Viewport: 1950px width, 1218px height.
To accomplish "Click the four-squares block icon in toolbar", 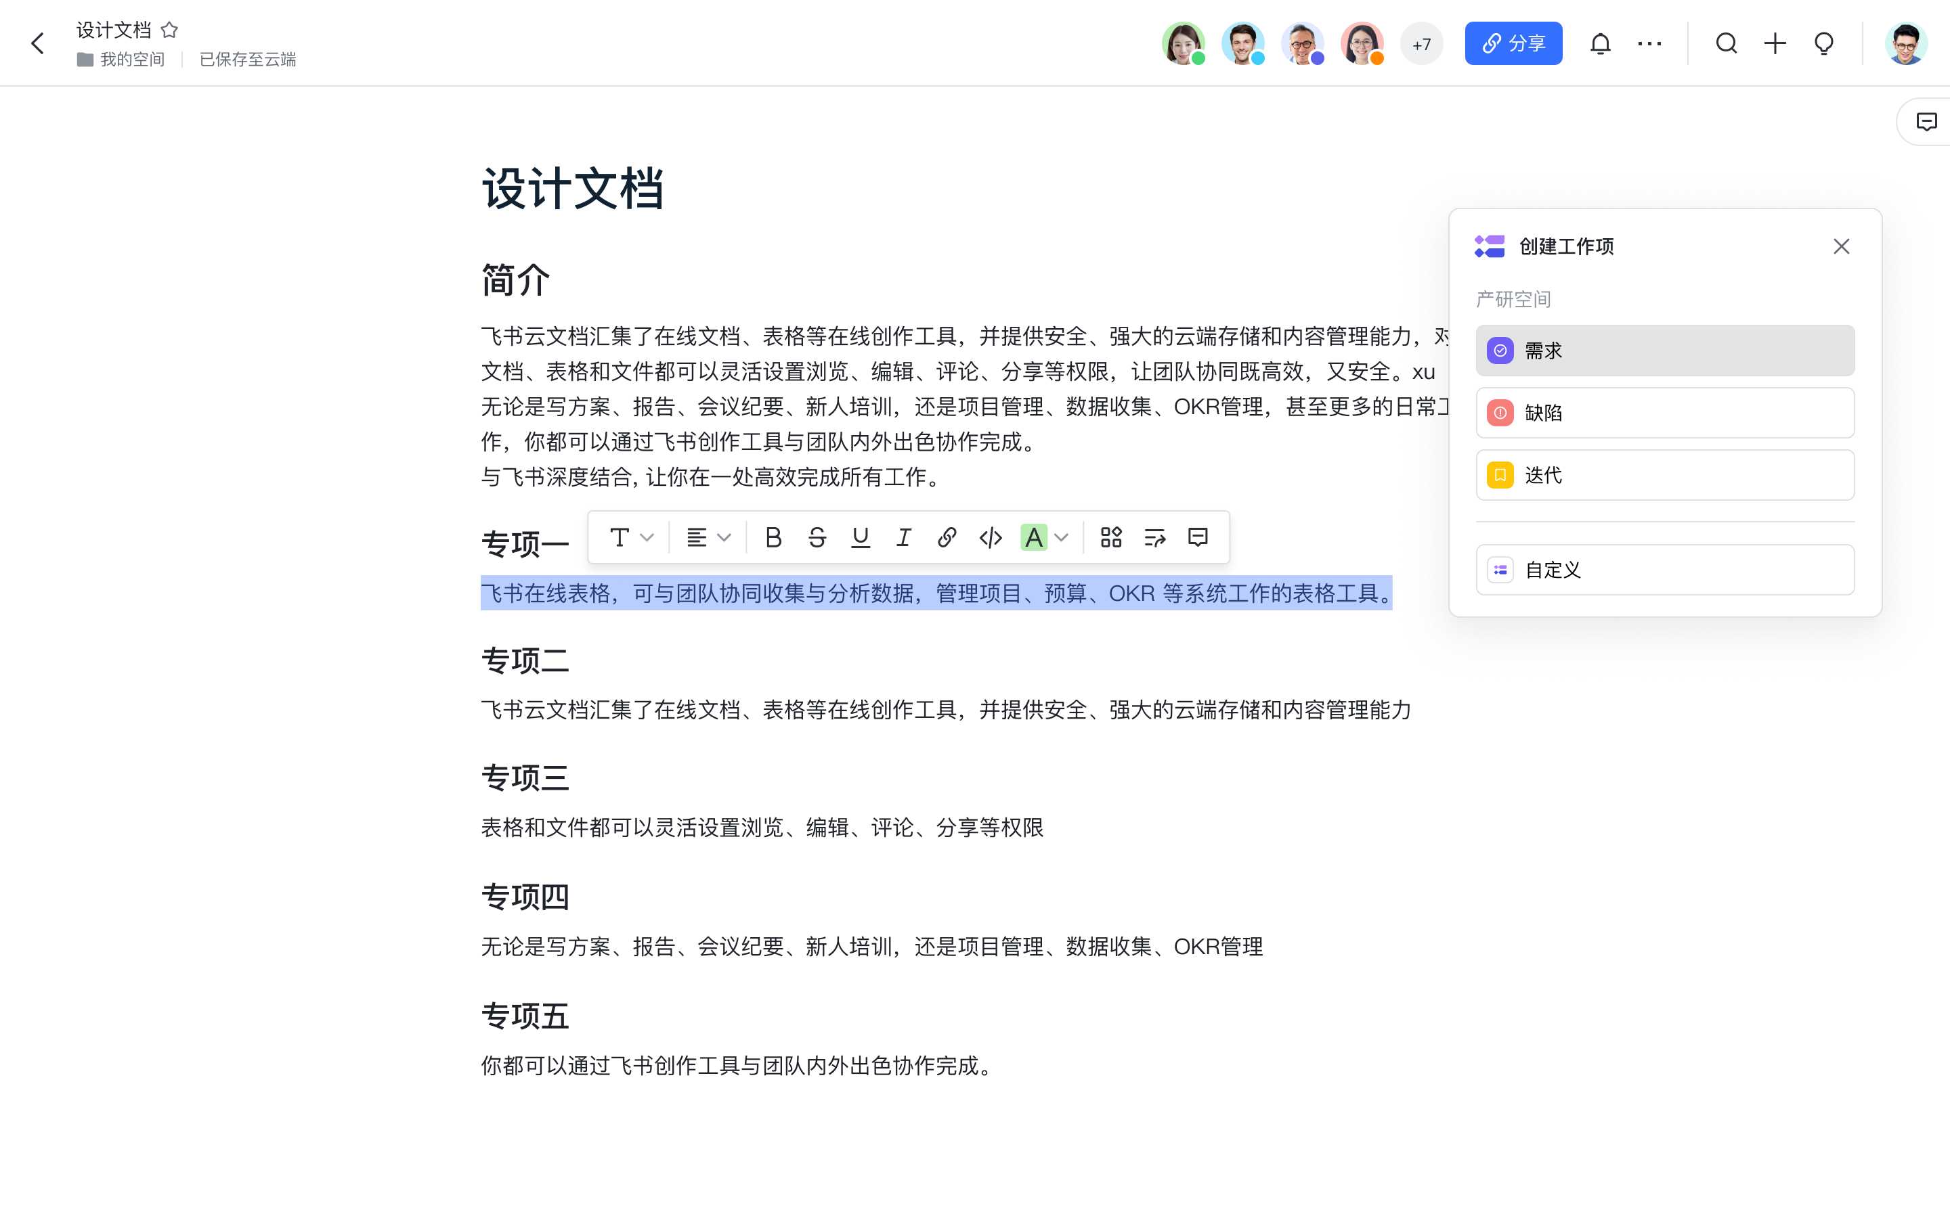I will click(1111, 537).
